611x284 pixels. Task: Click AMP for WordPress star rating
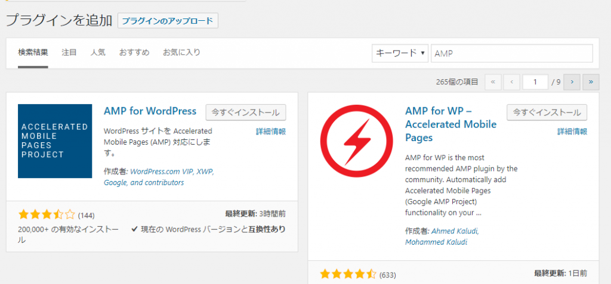pyautogui.click(x=47, y=214)
